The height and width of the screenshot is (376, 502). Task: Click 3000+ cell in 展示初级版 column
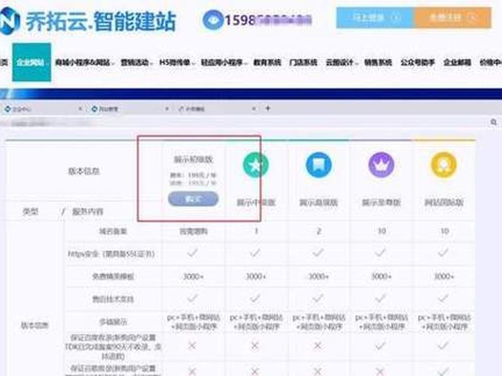(193, 276)
